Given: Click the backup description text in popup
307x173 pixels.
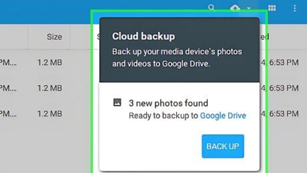Looking at the screenshot, I should coord(177,57).
